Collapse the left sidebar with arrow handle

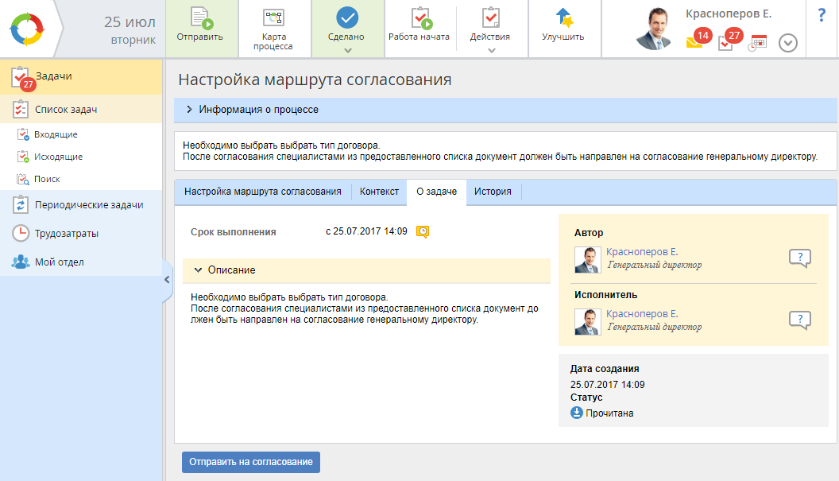(167, 280)
